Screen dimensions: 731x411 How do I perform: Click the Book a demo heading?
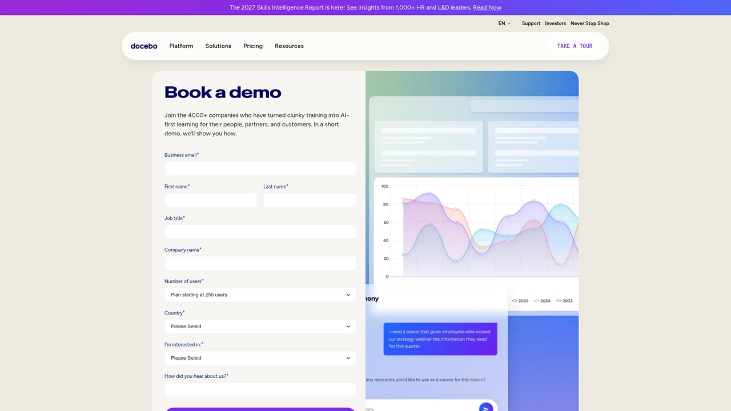click(x=223, y=92)
